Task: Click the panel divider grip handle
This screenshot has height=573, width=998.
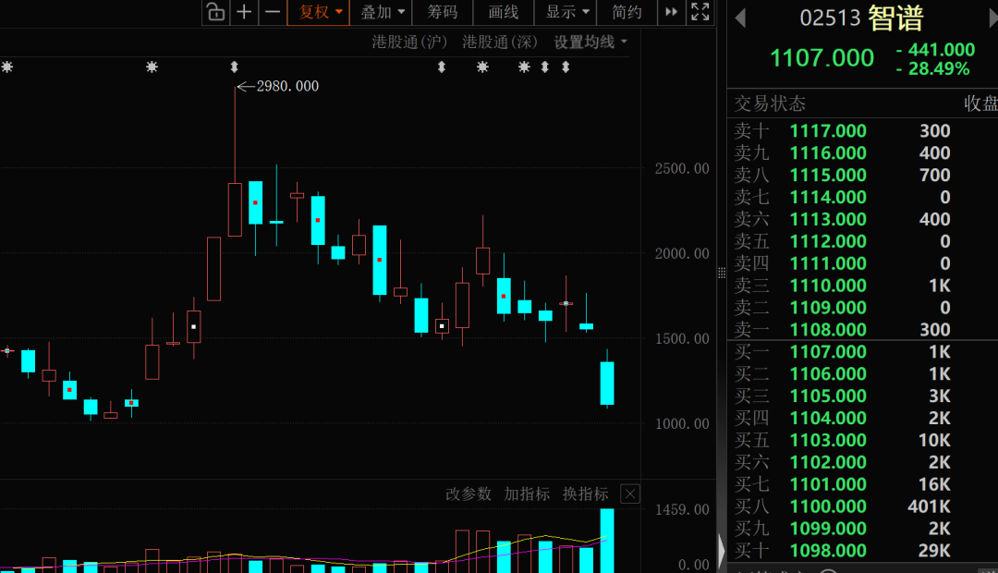Action: coord(721,274)
